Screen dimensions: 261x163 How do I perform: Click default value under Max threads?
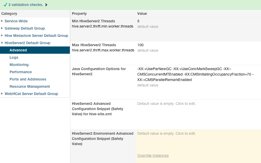(148, 50)
